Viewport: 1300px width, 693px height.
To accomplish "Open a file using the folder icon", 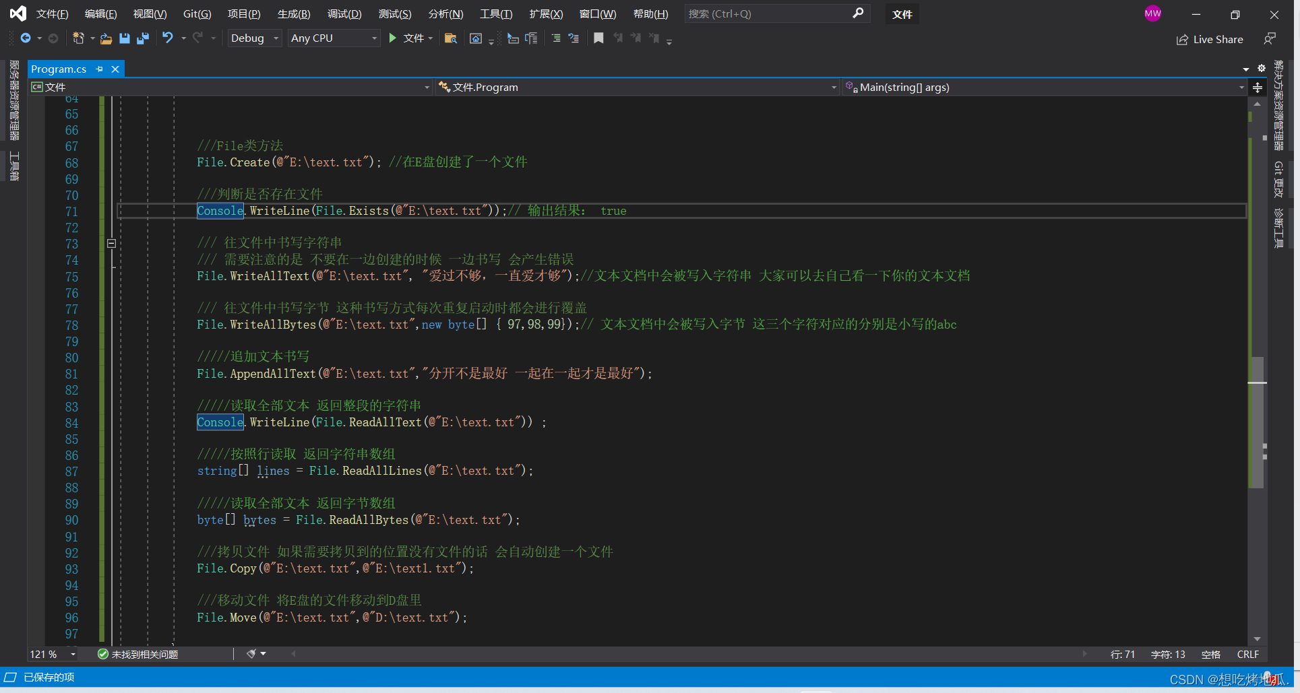I will (x=106, y=38).
